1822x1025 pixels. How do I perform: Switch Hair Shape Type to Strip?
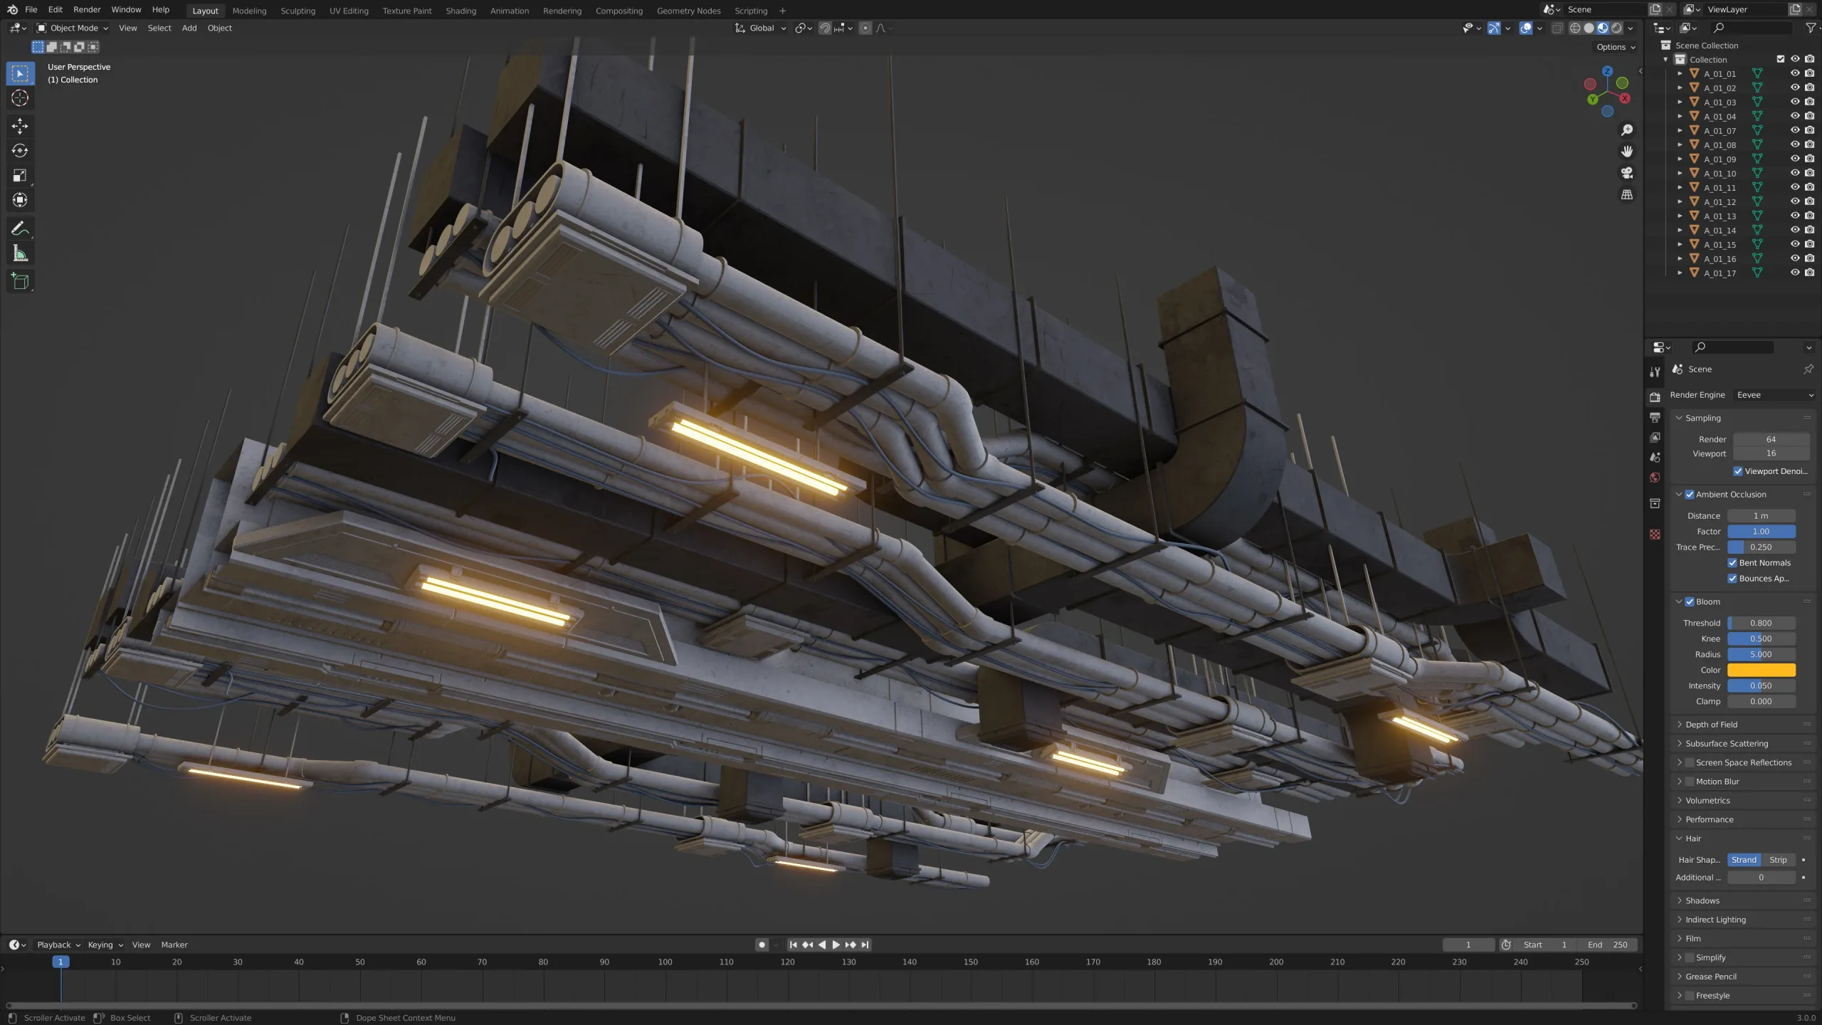[x=1777, y=859]
